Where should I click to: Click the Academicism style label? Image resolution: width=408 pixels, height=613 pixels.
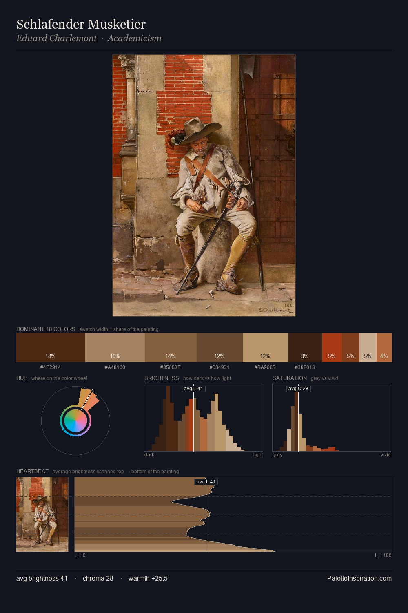tap(135, 38)
